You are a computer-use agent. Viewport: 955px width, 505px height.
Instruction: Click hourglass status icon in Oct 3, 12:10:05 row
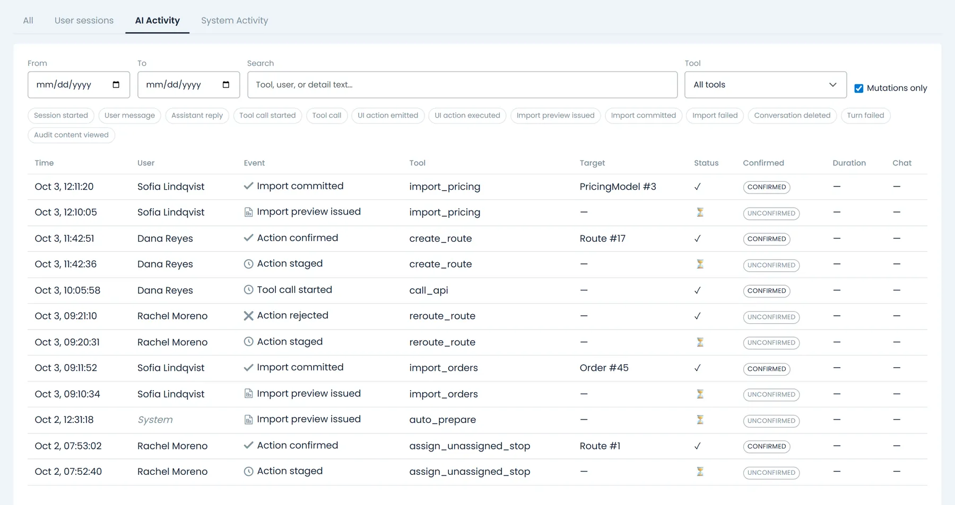tap(700, 212)
